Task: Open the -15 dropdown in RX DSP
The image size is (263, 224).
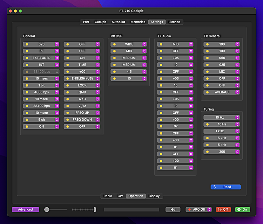Action: (129, 72)
